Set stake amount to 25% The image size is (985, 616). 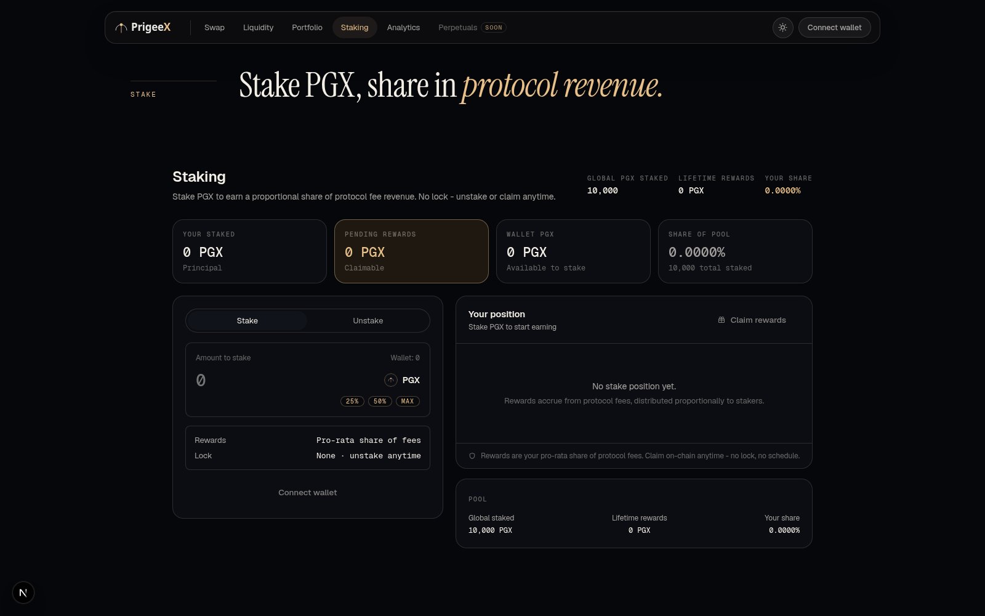click(x=352, y=401)
